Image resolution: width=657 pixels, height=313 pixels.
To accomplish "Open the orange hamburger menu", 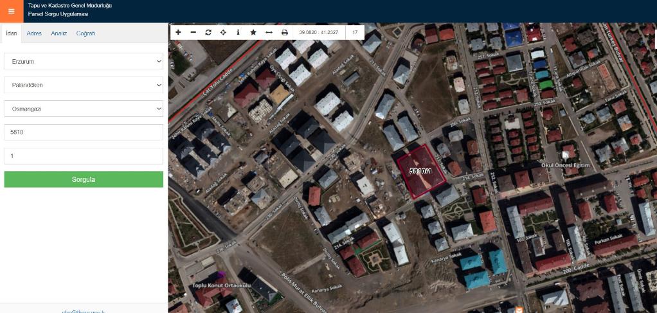I will (11, 11).
